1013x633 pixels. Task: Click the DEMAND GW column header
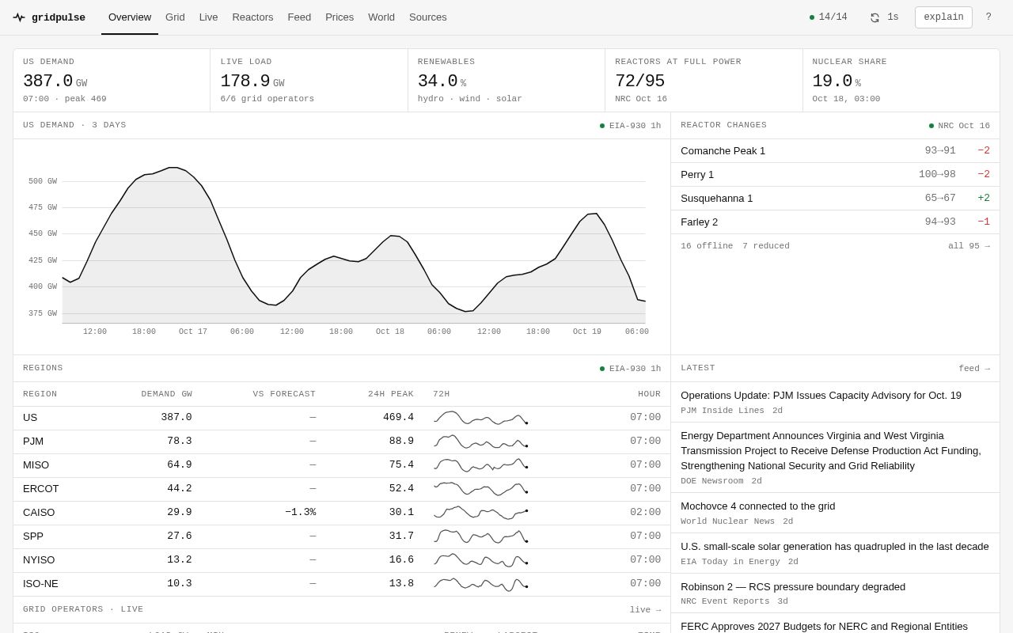tap(166, 394)
